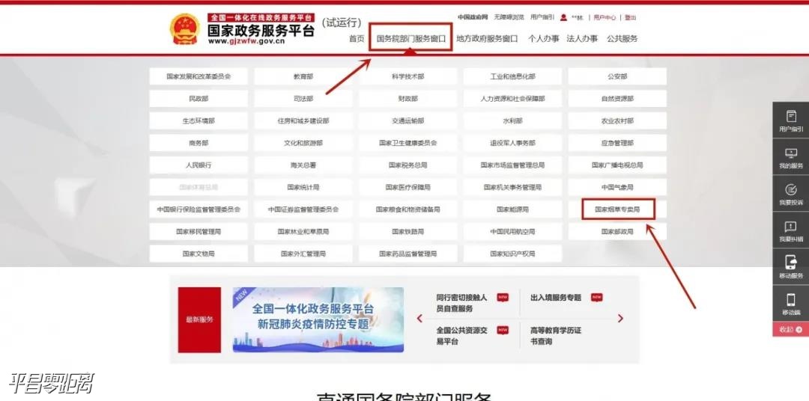Screen dimensions: 809x401
Task: Go to 首页 in the navigation
Action: (357, 39)
